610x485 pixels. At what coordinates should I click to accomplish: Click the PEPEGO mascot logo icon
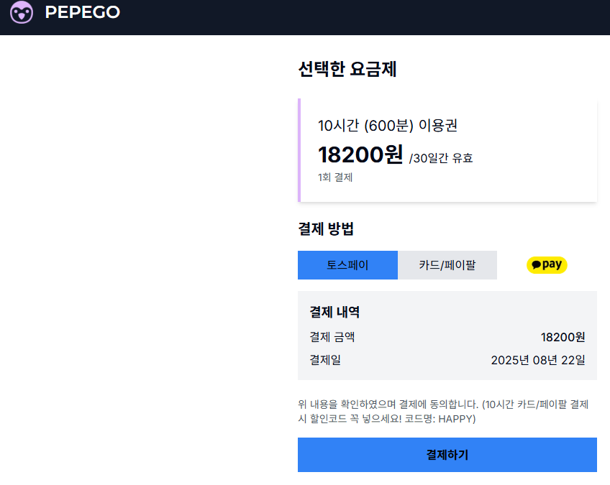22,12
